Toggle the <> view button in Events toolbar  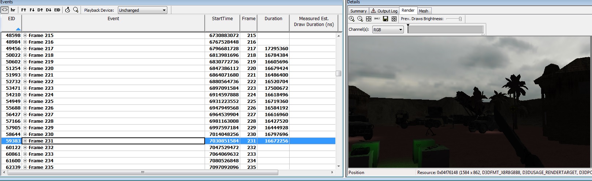point(5,10)
